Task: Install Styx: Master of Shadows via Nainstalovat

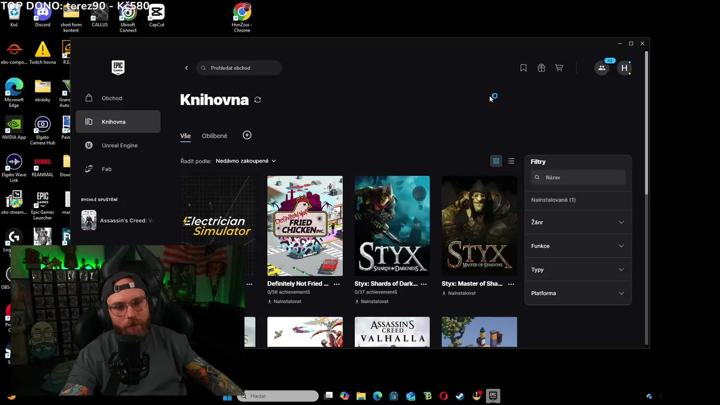Action: pos(458,293)
